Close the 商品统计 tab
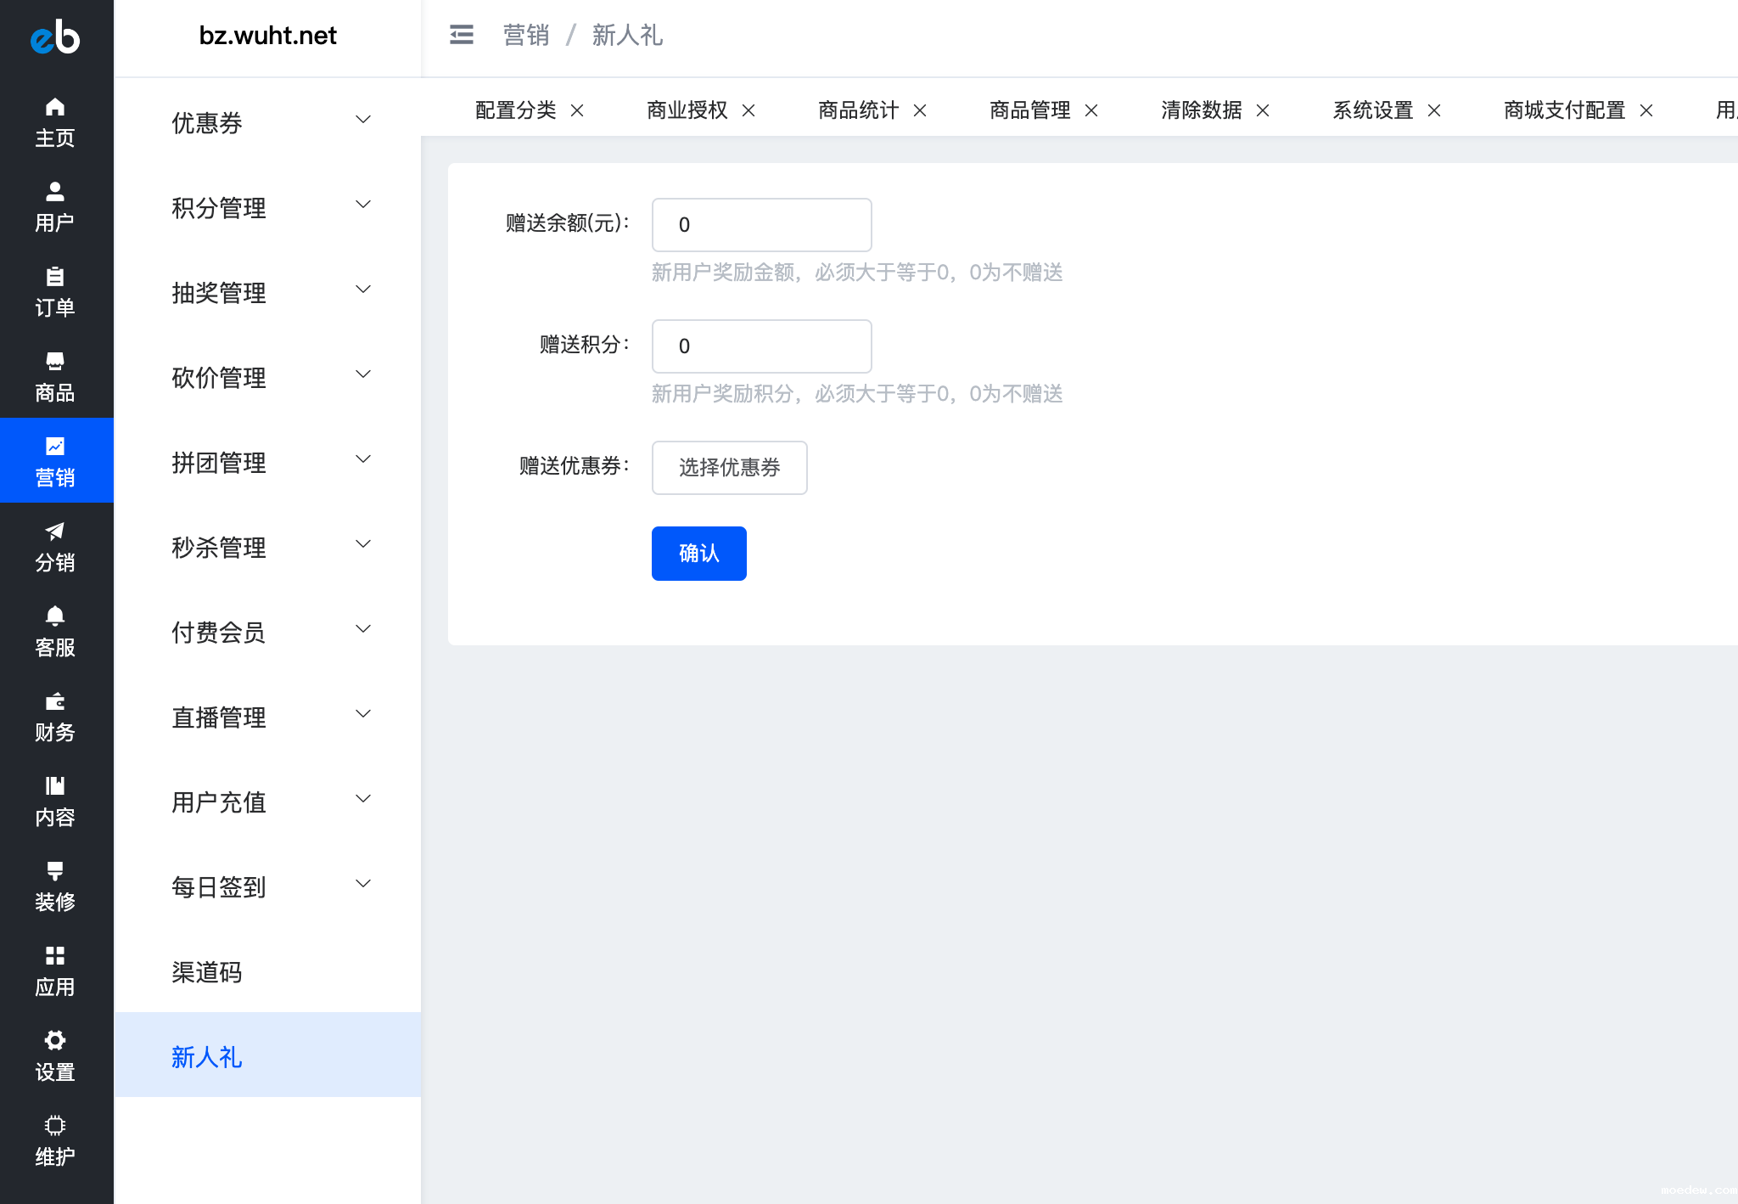 (920, 110)
